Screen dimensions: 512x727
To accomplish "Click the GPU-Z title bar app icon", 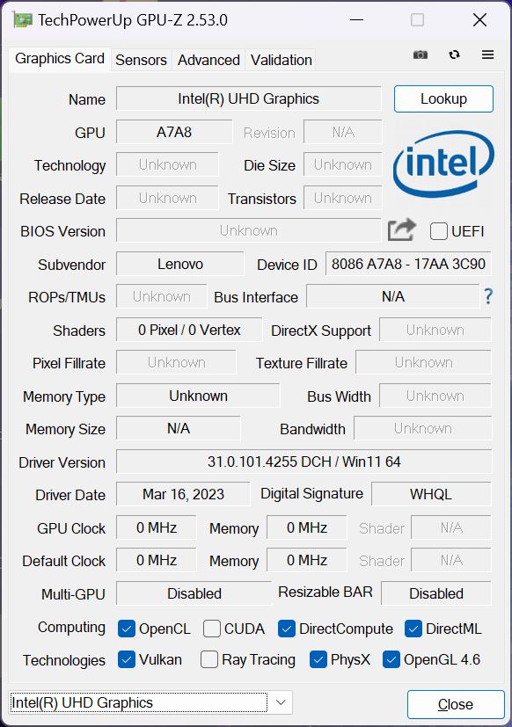I will click(x=23, y=20).
